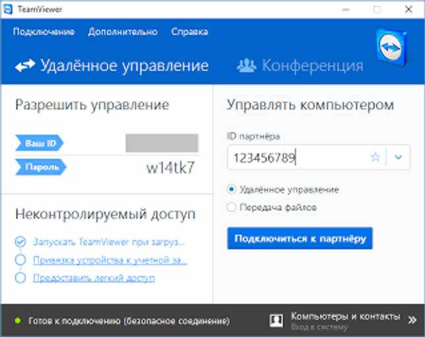Click the Готов к подключению status text
425x337 pixels.
[129, 321]
